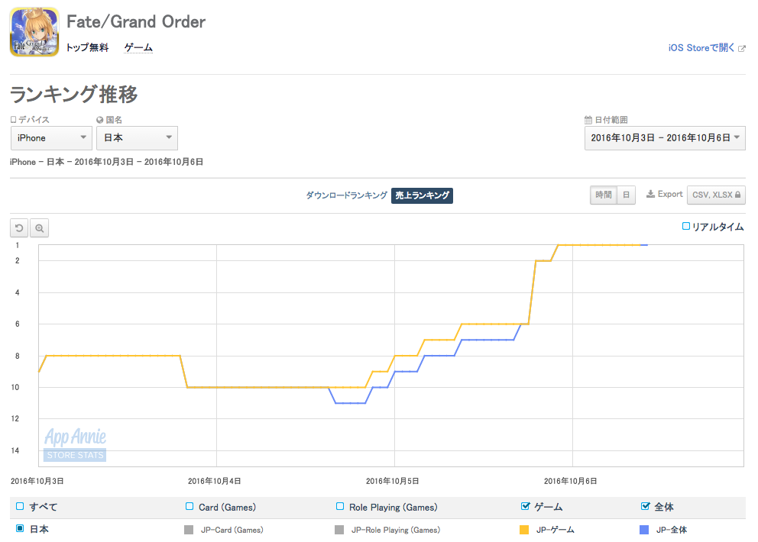This screenshot has height=542, width=758.
Task: Enable the リアルタイム checkbox
Action: [x=685, y=226]
